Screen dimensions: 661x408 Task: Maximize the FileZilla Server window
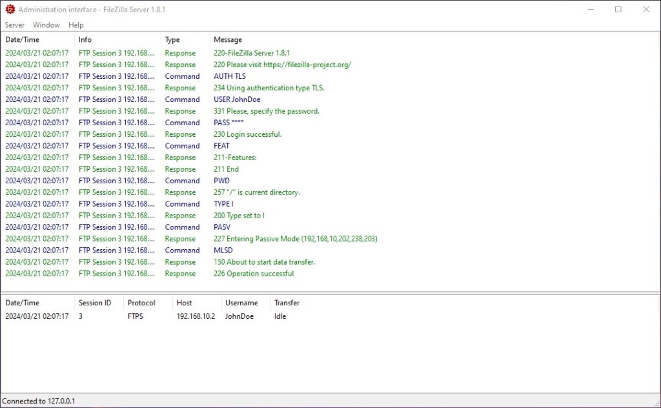tap(618, 10)
